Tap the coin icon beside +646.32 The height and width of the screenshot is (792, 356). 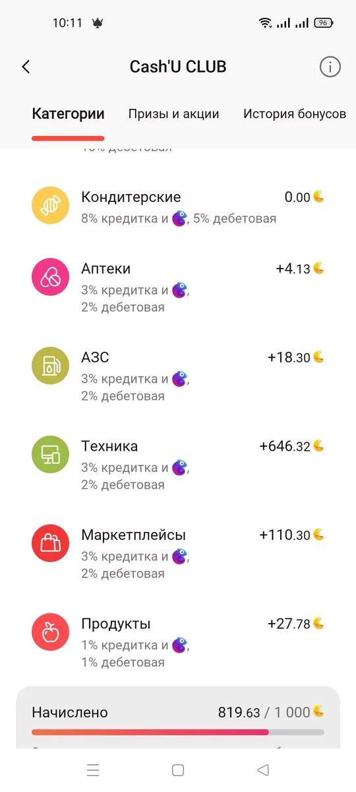tap(319, 445)
